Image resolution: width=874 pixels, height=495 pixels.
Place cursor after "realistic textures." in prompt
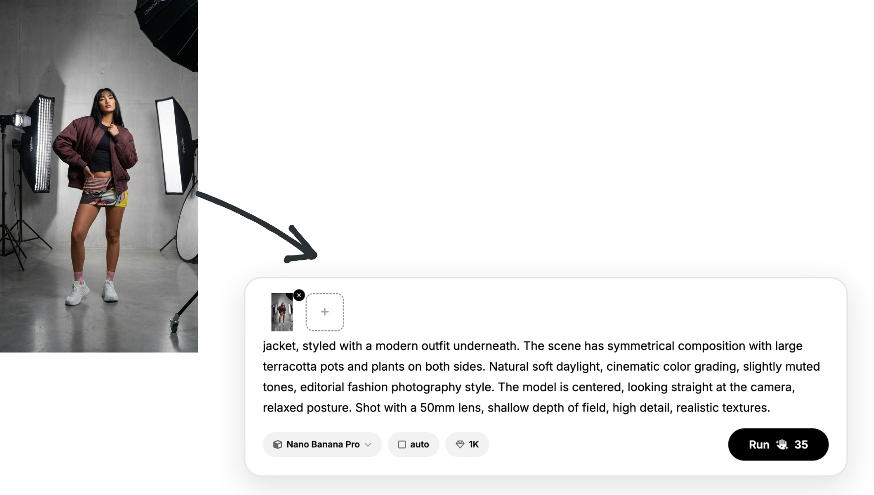tap(771, 408)
